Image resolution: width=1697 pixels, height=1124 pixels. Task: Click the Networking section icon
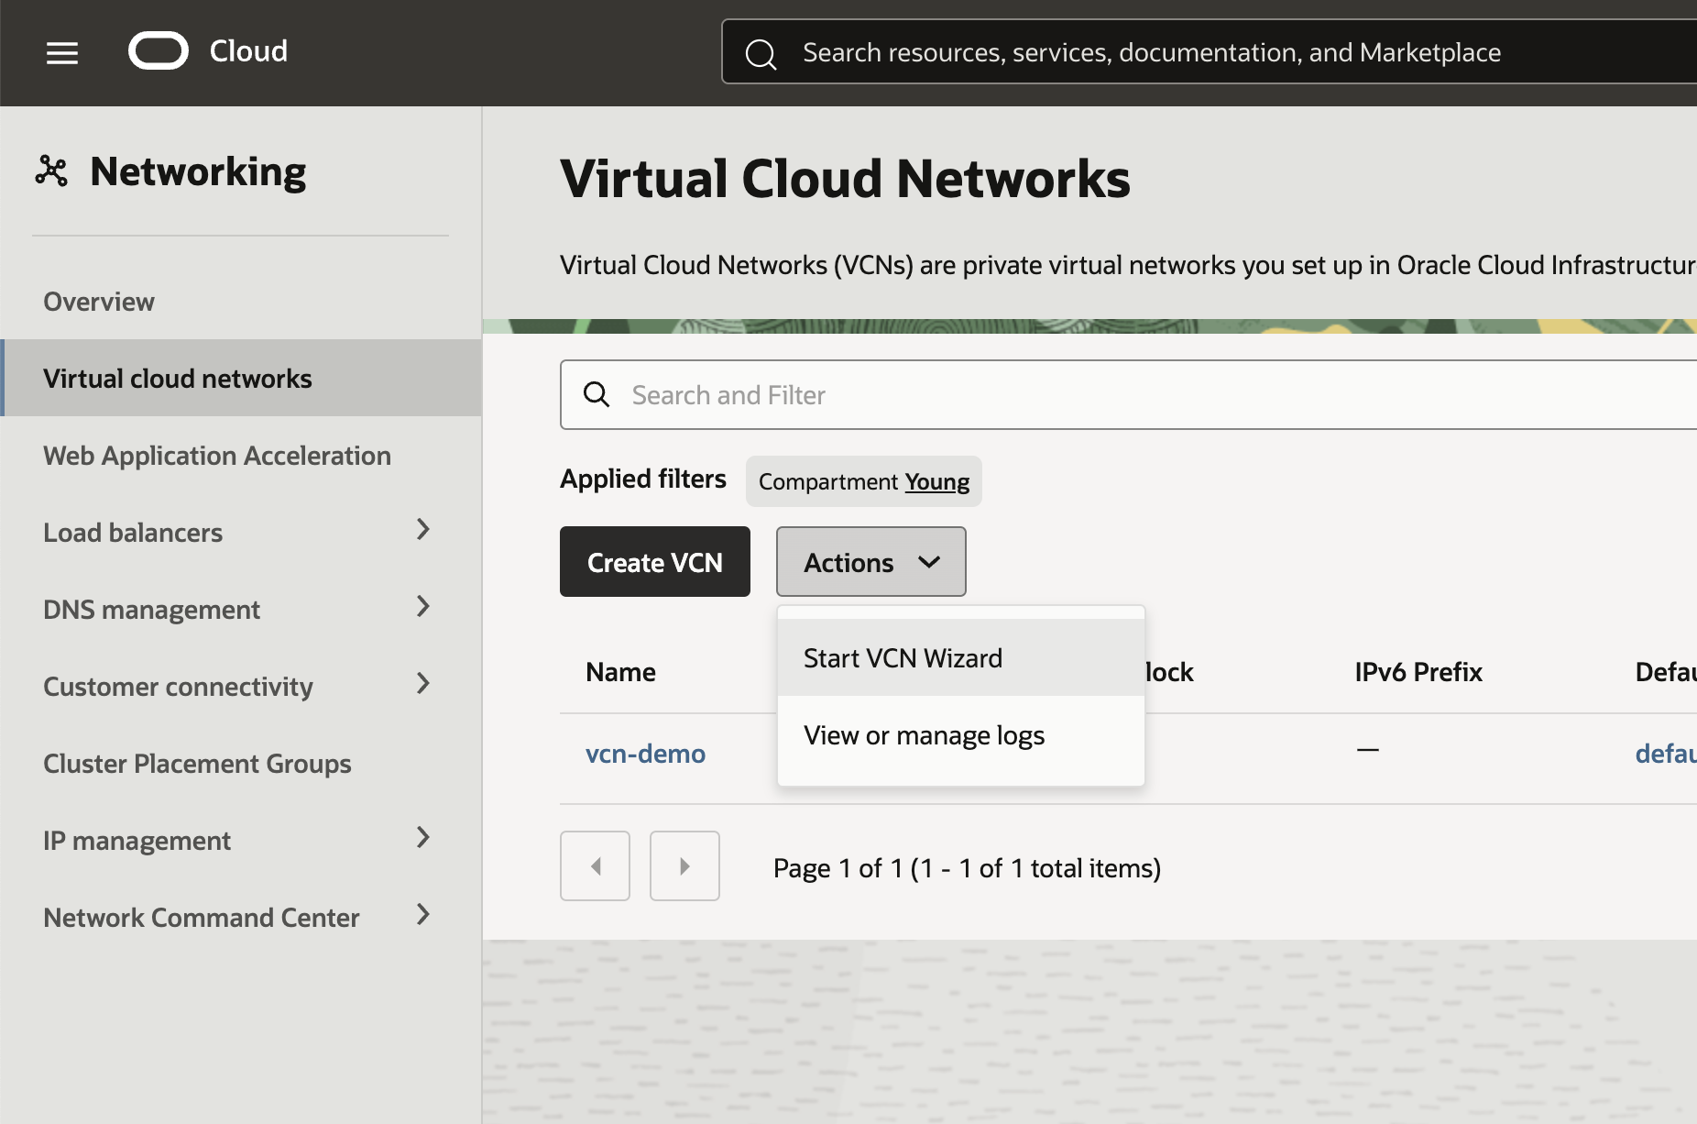tap(51, 171)
